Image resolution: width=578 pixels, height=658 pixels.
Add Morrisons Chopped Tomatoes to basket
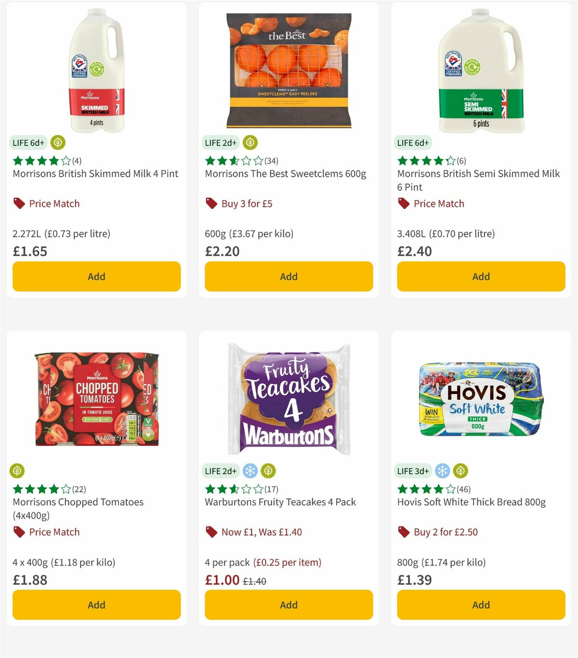pos(96,605)
